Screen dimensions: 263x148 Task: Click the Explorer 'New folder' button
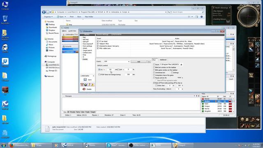[x=89, y=17]
